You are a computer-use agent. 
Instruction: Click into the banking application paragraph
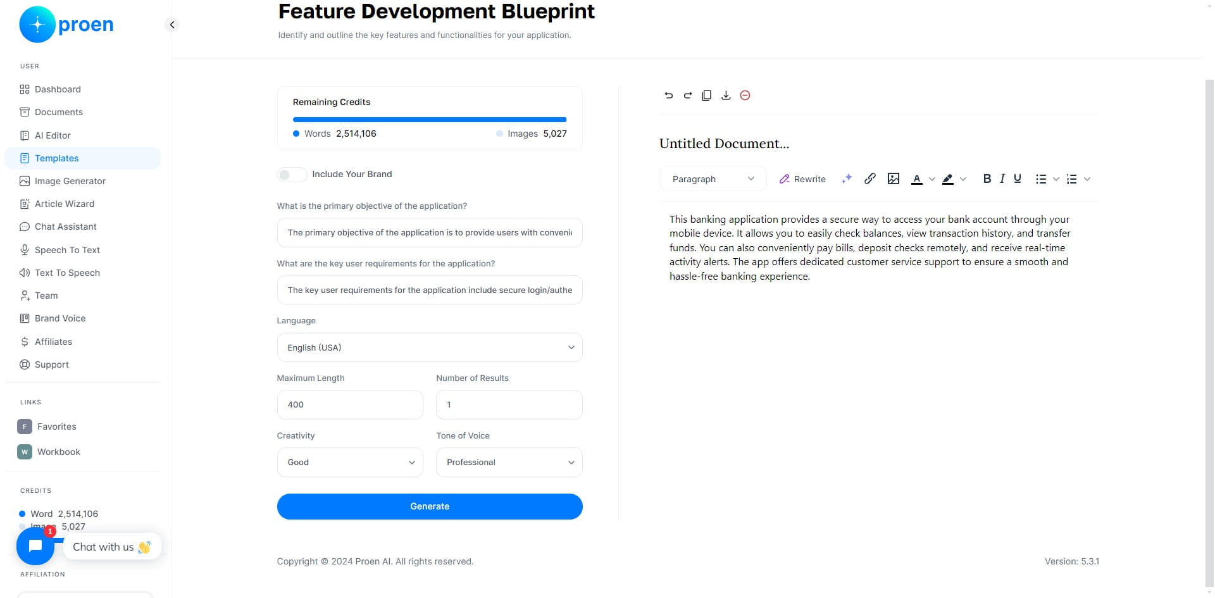click(869, 247)
